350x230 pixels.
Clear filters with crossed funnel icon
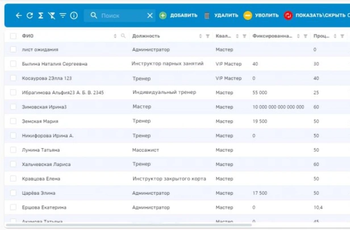coord(52,15)
